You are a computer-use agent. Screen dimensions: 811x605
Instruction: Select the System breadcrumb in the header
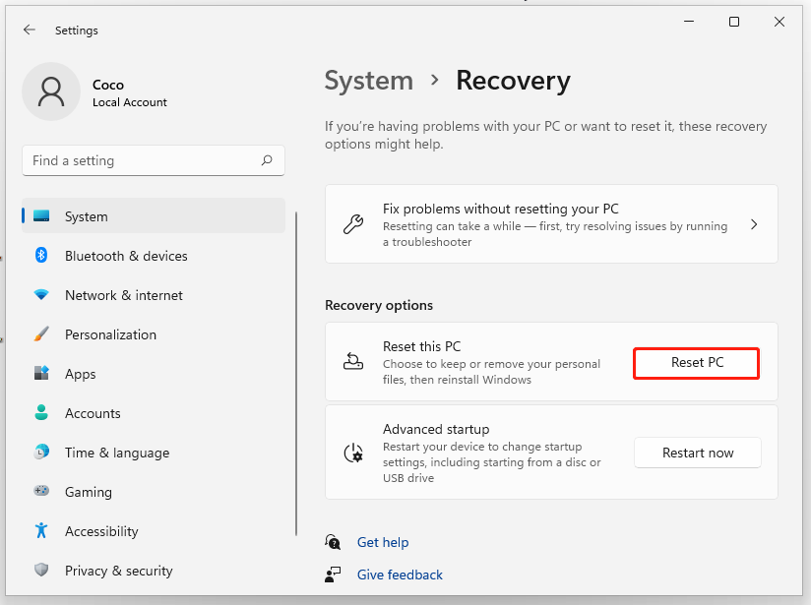(368, 81)
